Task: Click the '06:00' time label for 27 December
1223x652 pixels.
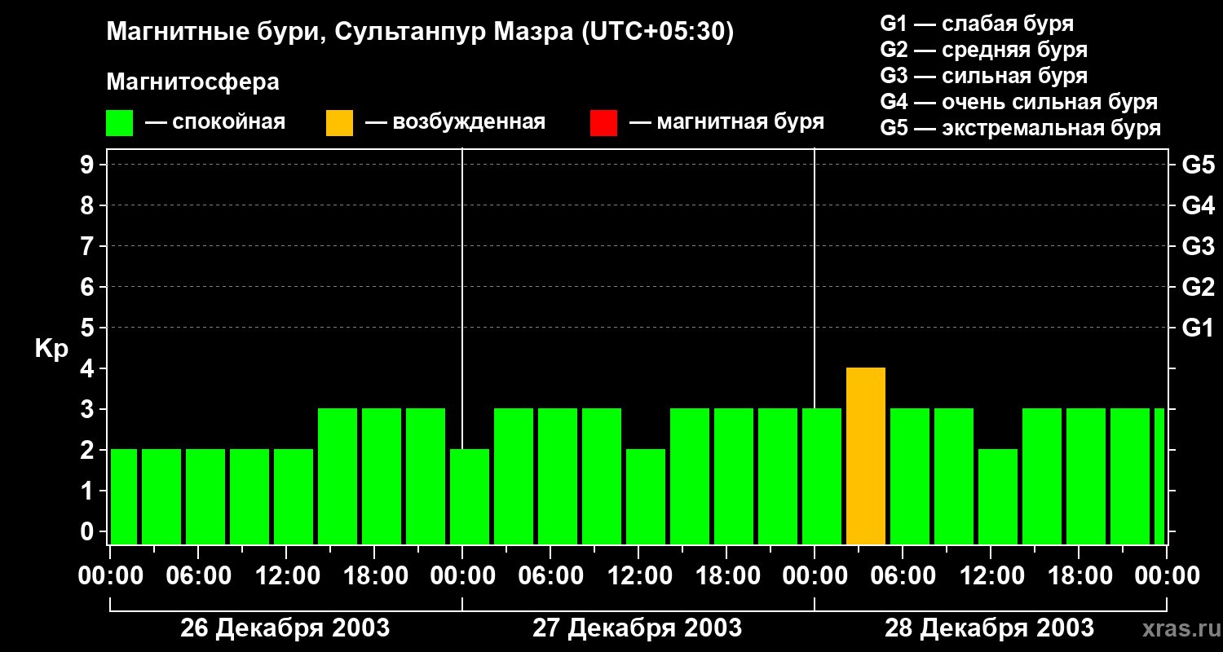Action: point(550,575)
